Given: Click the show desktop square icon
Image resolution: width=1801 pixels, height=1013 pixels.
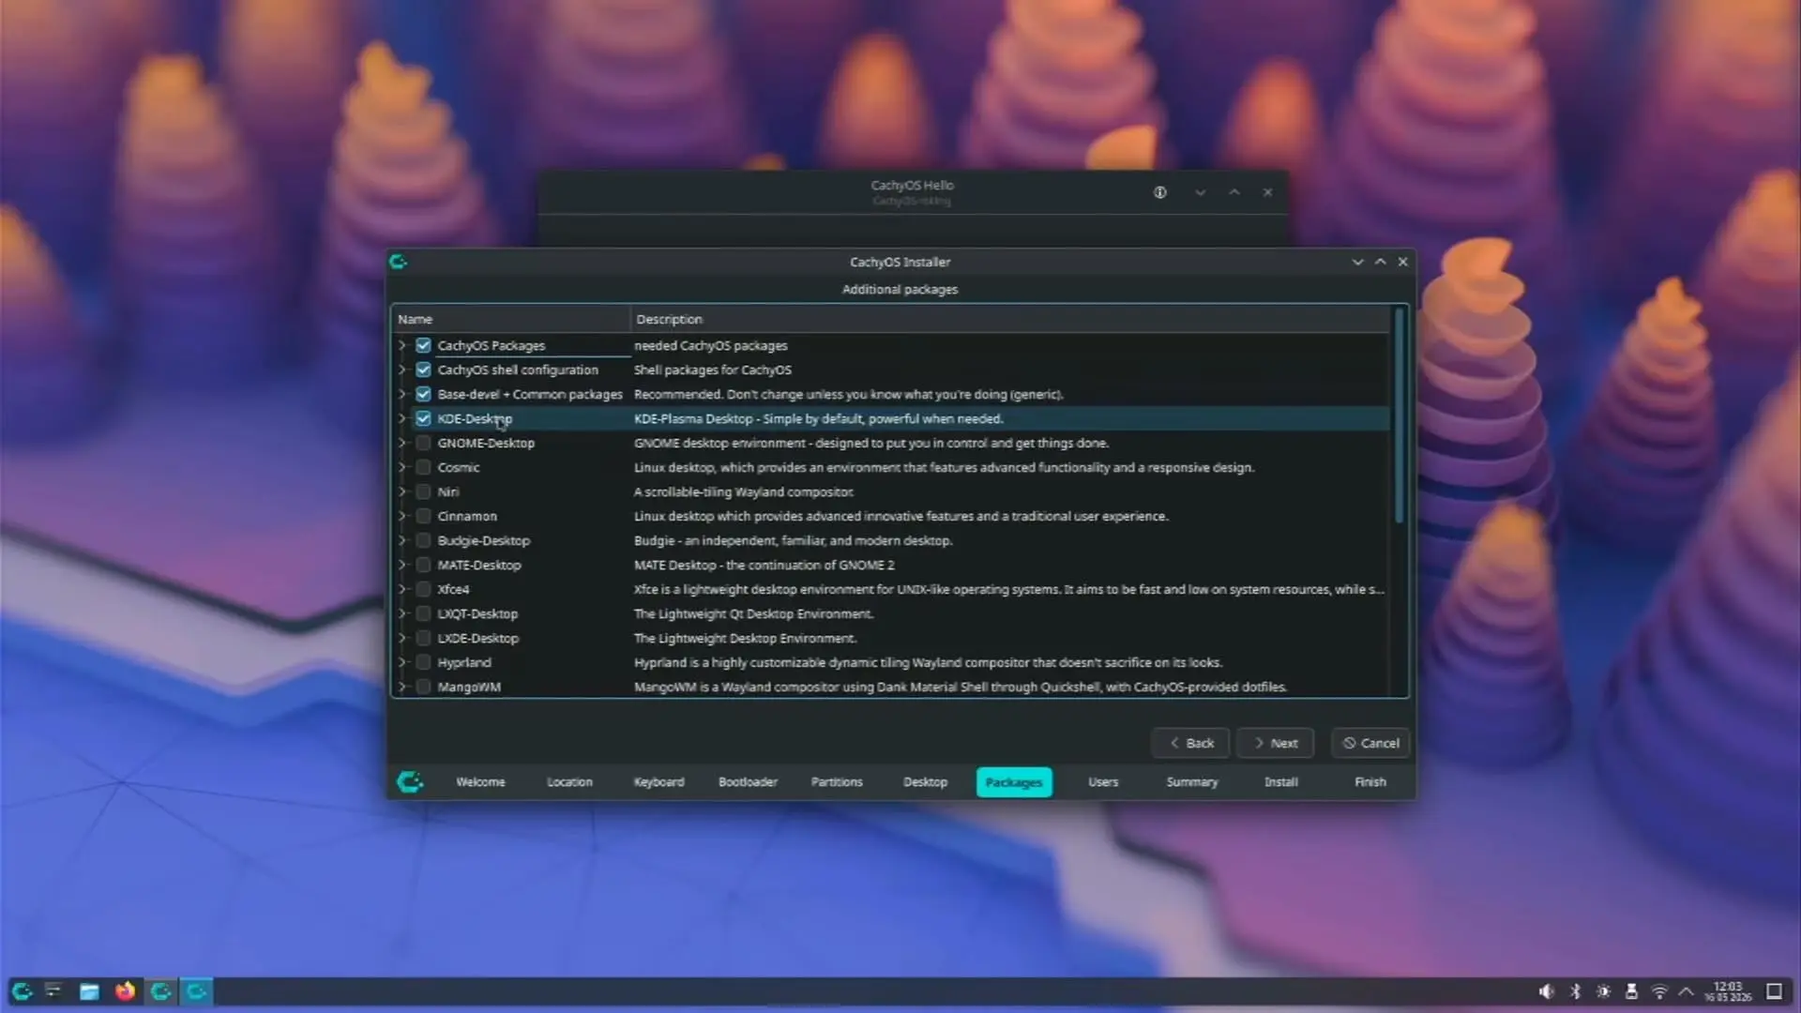Looking at the screenshot, I should 1774,991.
